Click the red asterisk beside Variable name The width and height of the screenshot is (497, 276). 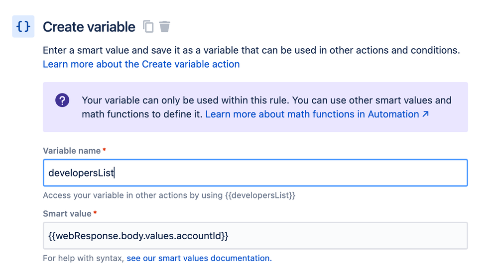pyautogui.click(x=104, y=149)
